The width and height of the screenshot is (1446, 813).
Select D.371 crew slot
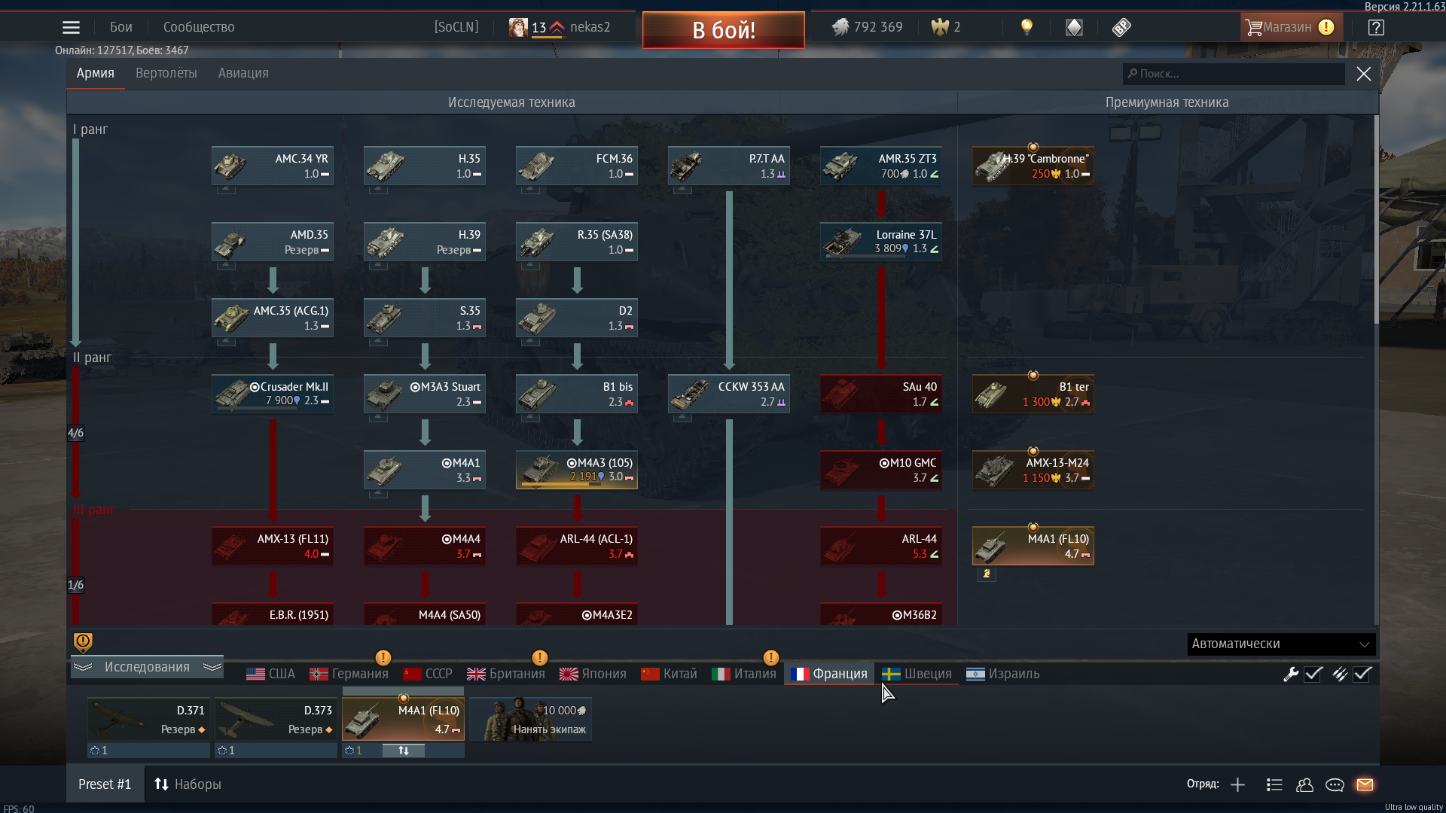click(x=148, y=720)
